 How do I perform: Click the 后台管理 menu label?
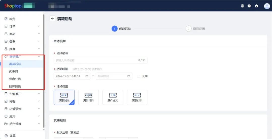[x=15, y=124]
